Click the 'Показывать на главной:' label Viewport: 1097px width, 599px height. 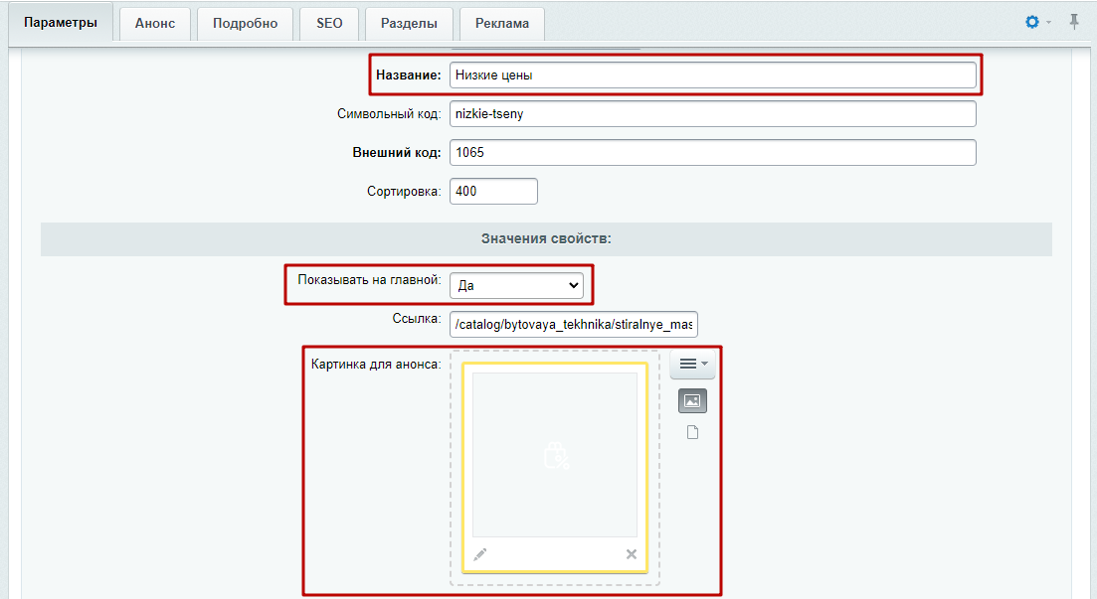pos(369,279)
